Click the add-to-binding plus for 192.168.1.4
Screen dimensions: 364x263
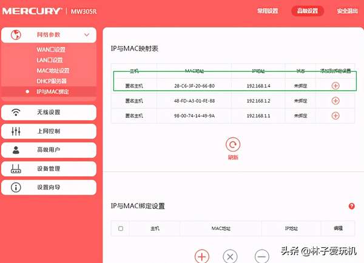point(335,86)
